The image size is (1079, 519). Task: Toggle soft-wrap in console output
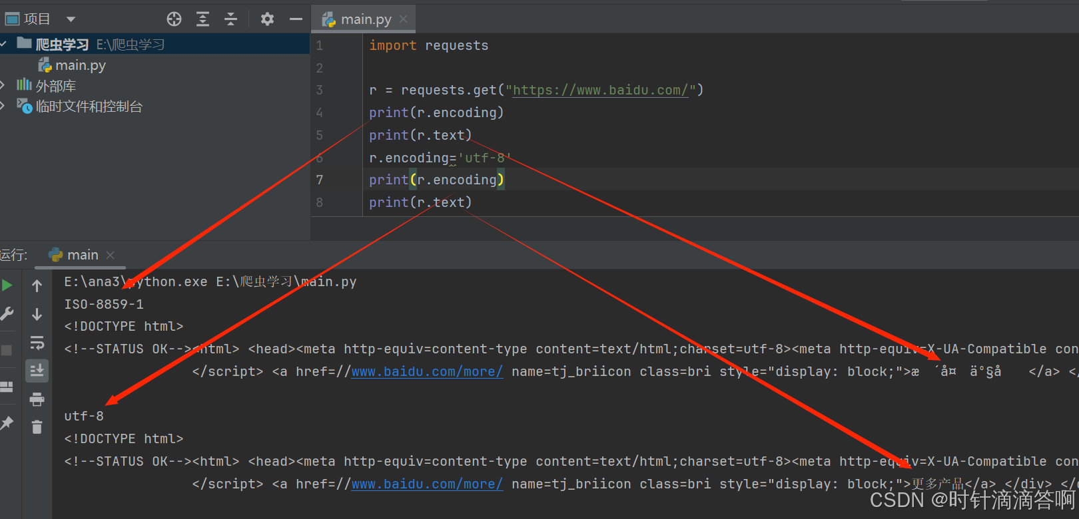click(x=37, y=343)
